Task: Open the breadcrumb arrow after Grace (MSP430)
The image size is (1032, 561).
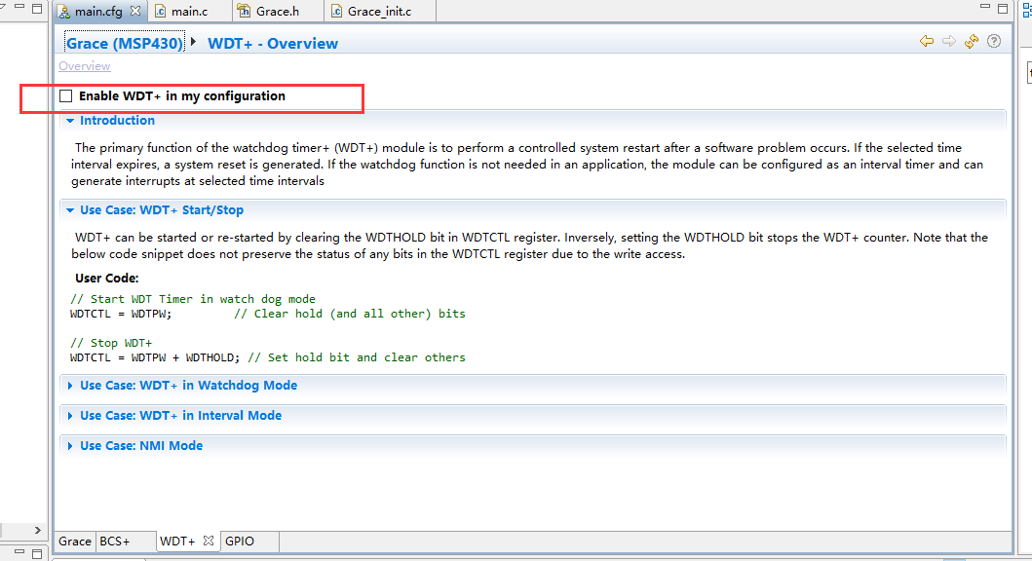Action: click(194, 42)
